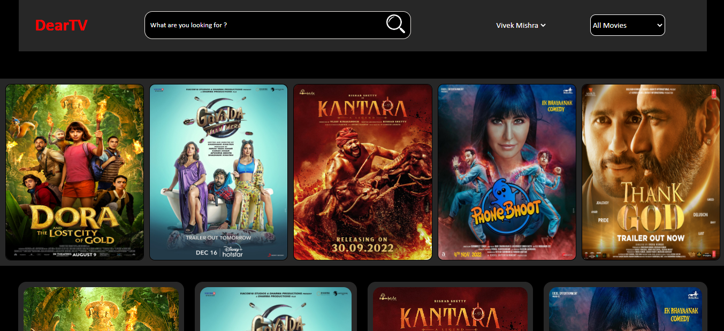Select the Dora Lost City of Gold poster
724x331 pixels.
[x=75, y=172]
